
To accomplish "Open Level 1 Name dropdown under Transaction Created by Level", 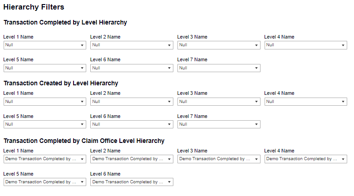I will pos(44,102).
